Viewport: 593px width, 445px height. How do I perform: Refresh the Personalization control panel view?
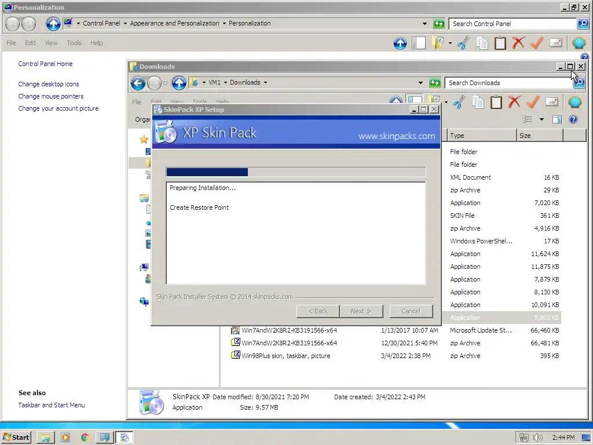tap(439, 24)
